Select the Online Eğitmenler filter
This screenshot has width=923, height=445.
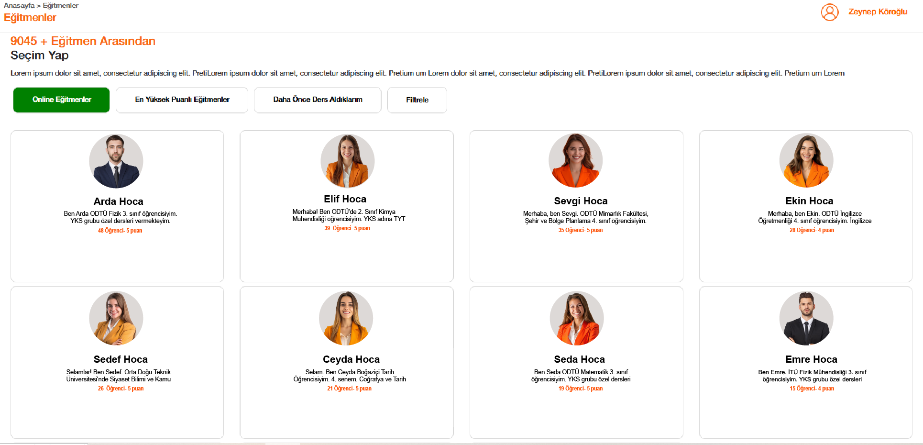pyautogui.click(x=62, y=100)
